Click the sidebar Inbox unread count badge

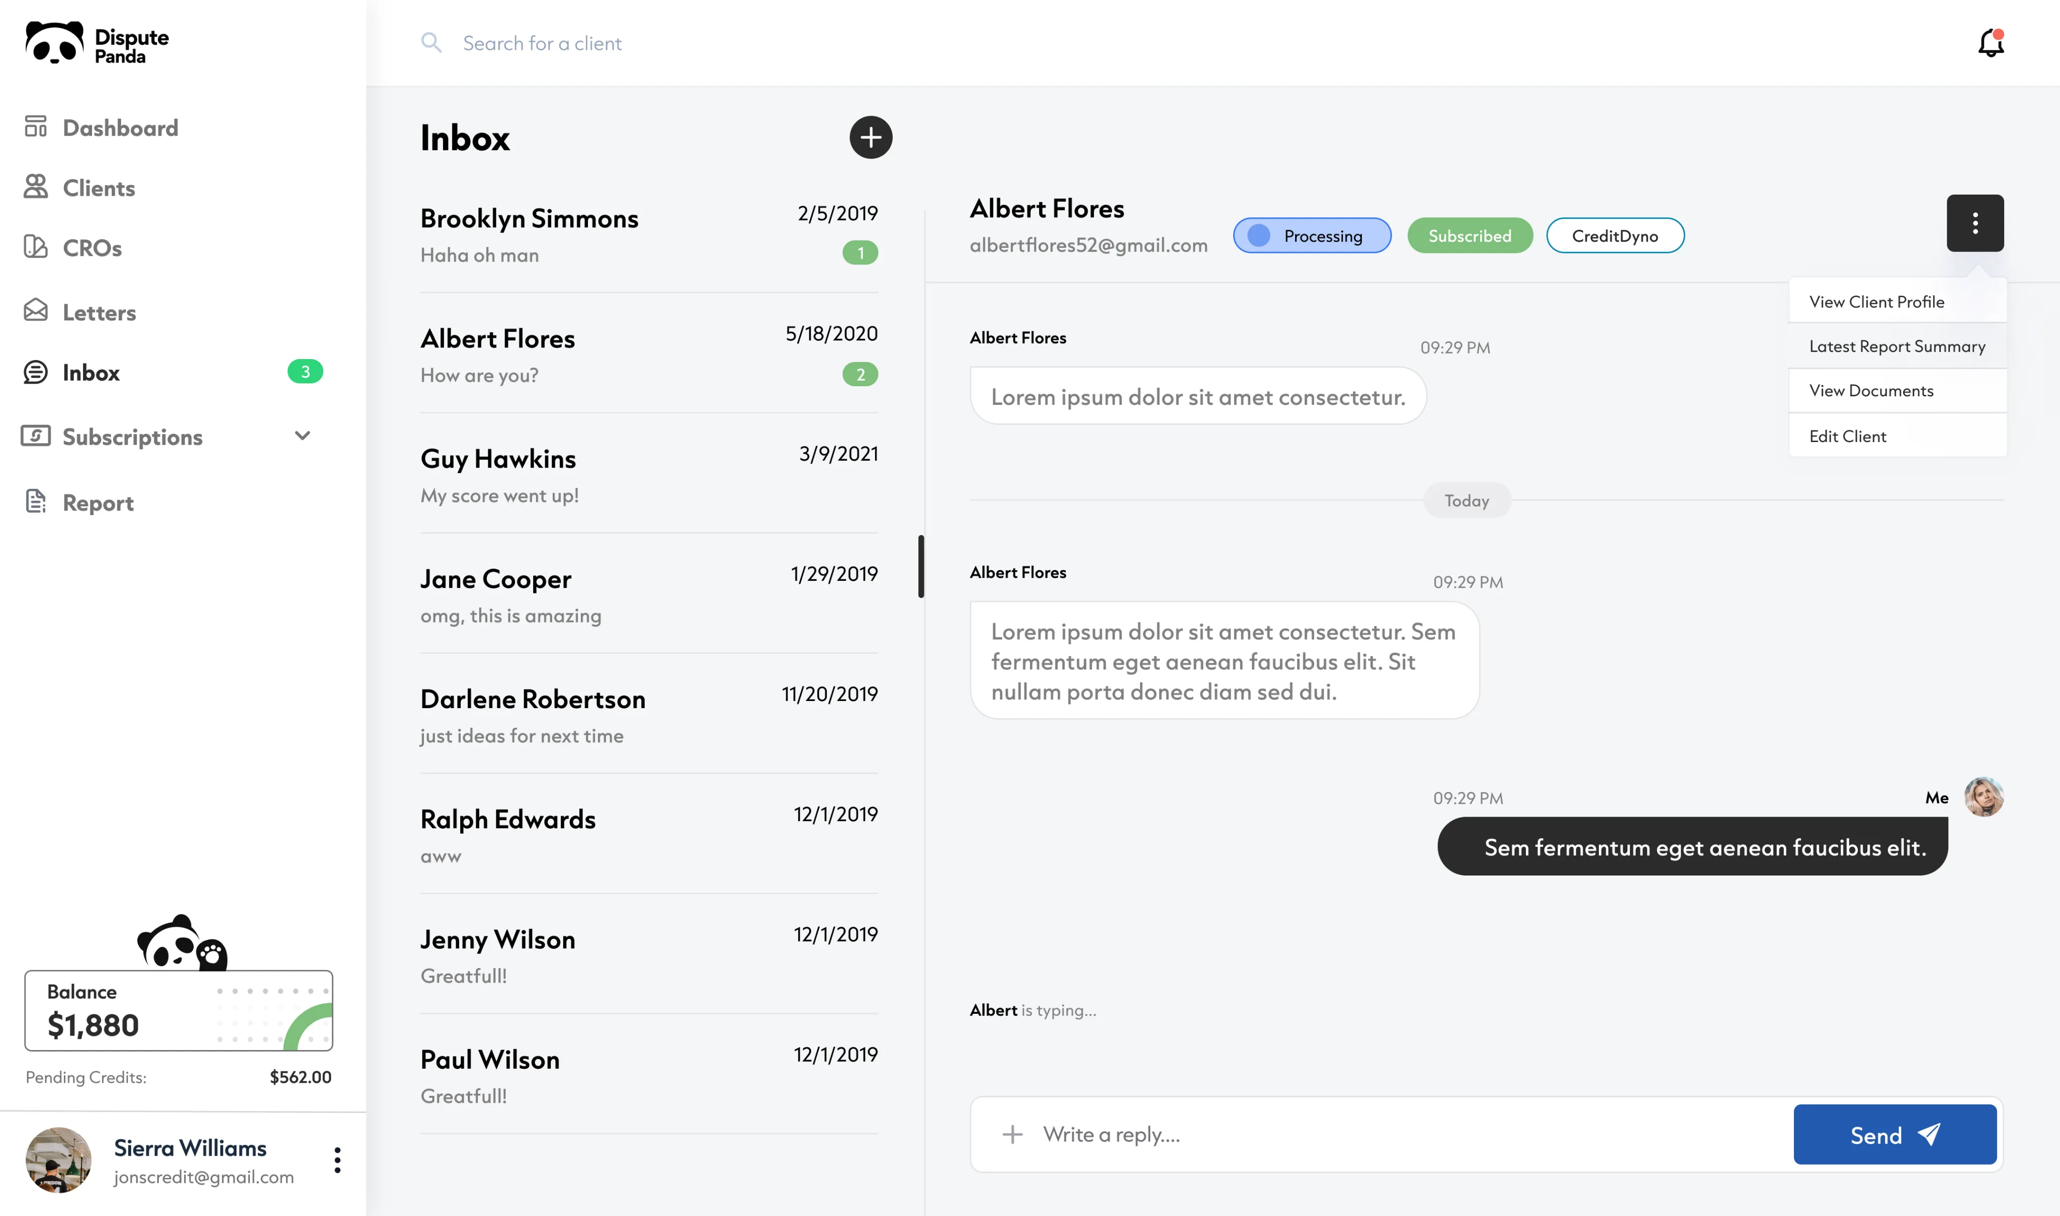[x=305, y=371]
